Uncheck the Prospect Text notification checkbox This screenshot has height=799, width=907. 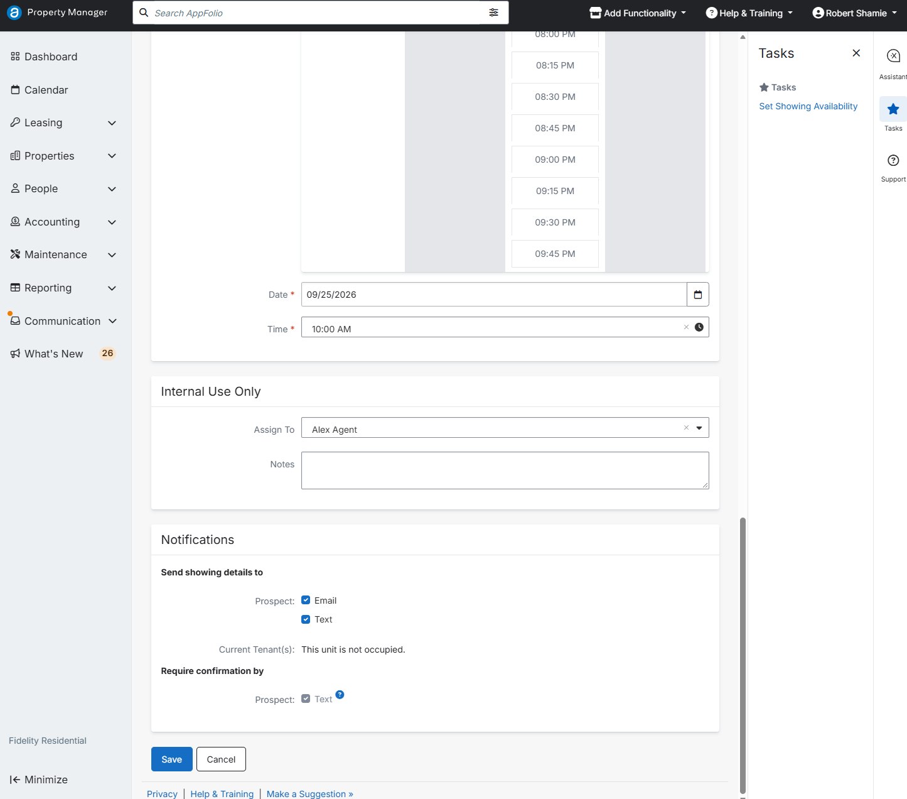tap(306, 619)
